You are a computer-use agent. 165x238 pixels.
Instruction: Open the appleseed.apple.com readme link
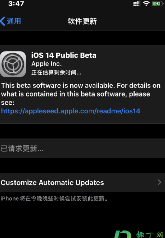point(71,111)
